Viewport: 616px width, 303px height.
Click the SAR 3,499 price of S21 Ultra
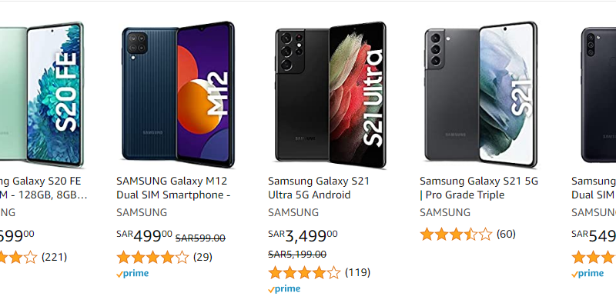(x=303, y=236)
